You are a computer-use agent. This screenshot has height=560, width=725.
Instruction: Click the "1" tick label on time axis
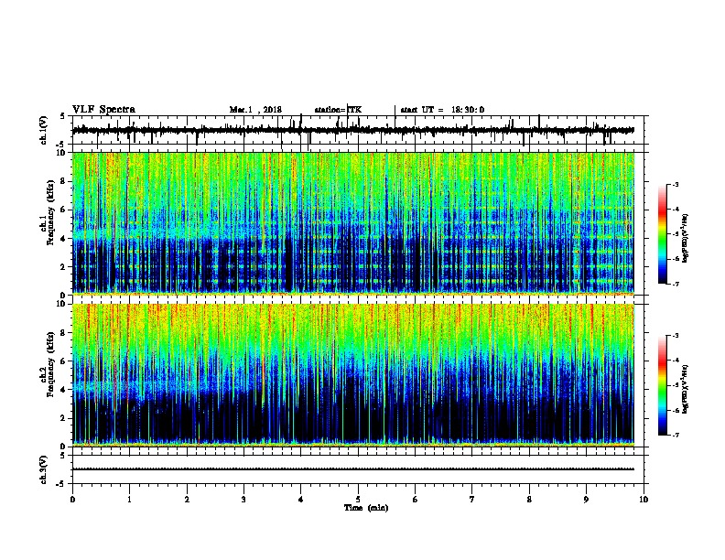pos(129,500)
